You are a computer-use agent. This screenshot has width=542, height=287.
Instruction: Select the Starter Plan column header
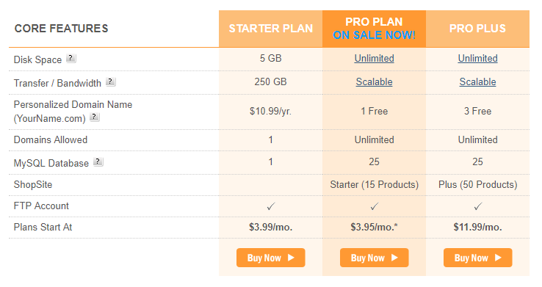[271, 29]
